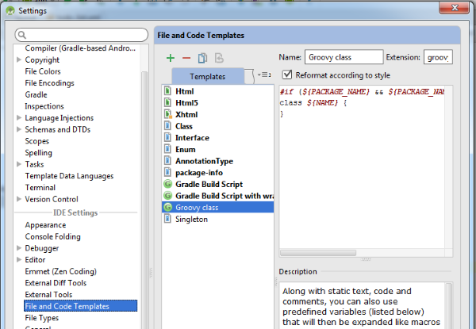The image size is (476, 329).
Task: Select the Singleton template name
Action: pyautogui.click(x=191, y=219)
